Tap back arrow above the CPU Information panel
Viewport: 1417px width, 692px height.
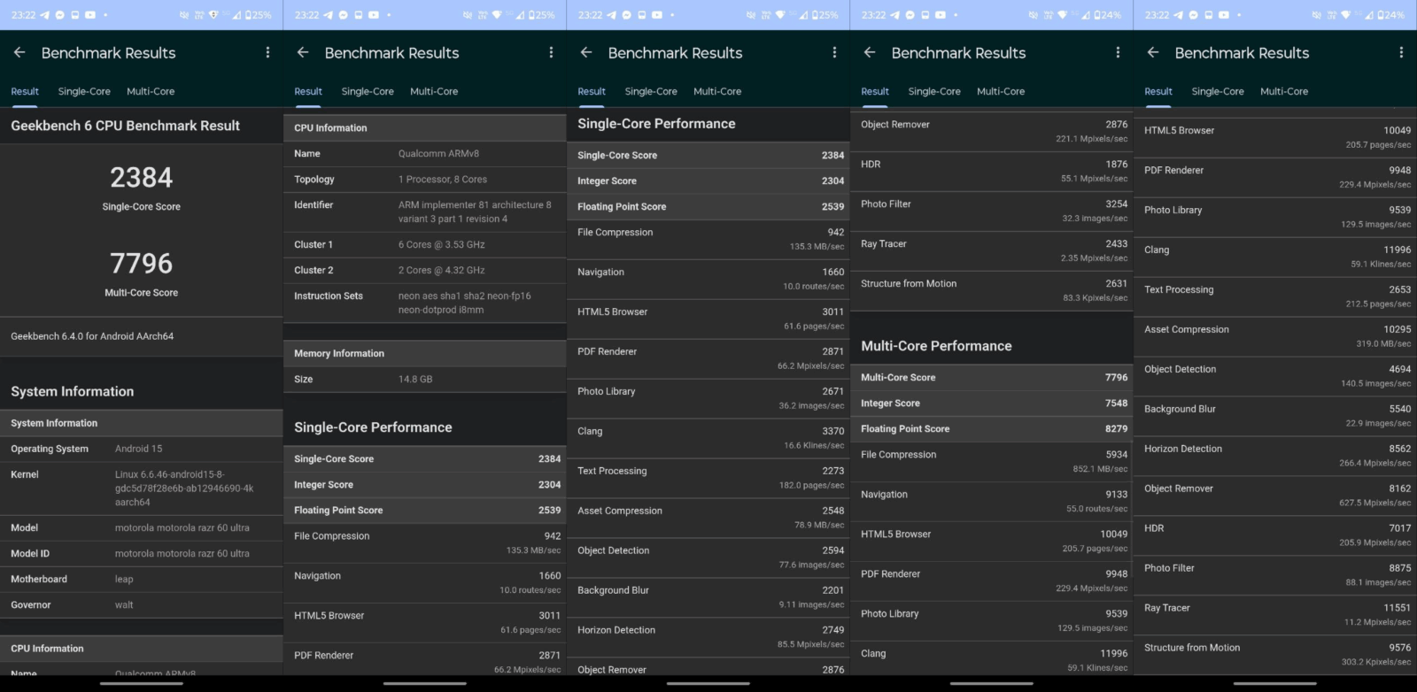coord(303,53)
